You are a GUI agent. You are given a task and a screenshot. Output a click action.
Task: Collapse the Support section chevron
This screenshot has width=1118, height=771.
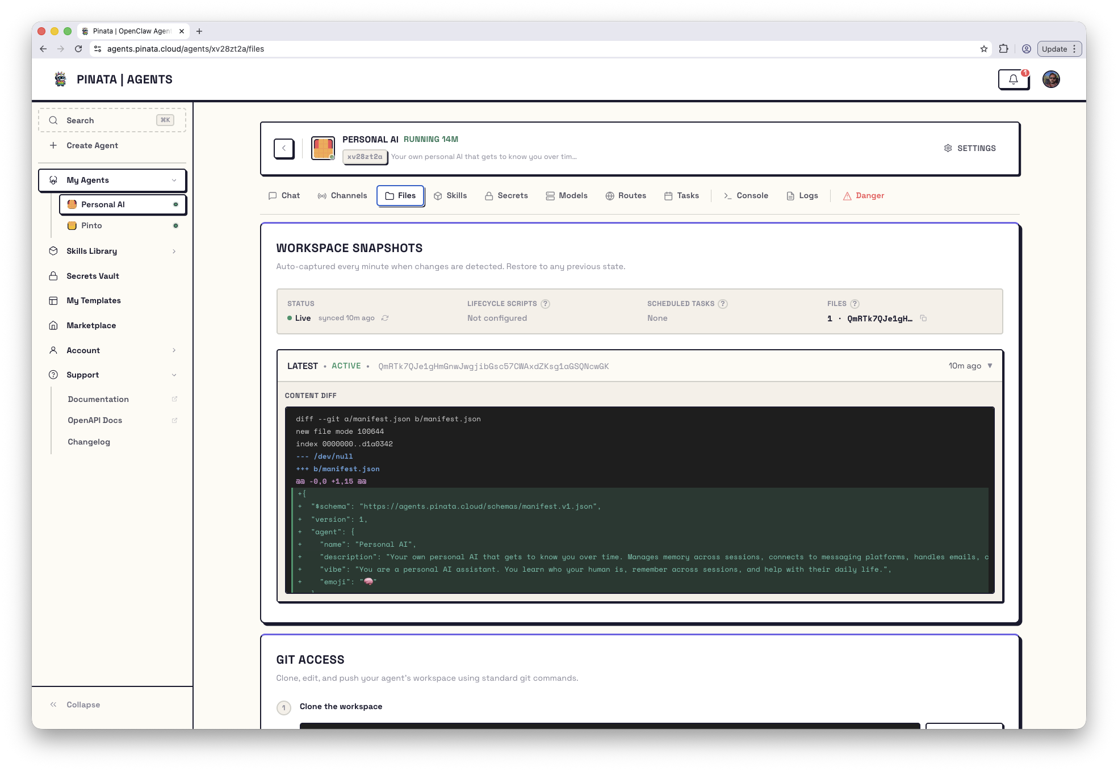174,375
